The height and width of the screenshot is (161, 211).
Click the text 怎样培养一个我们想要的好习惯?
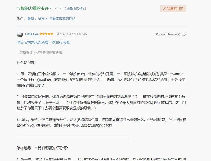click(x=42, y=148)
